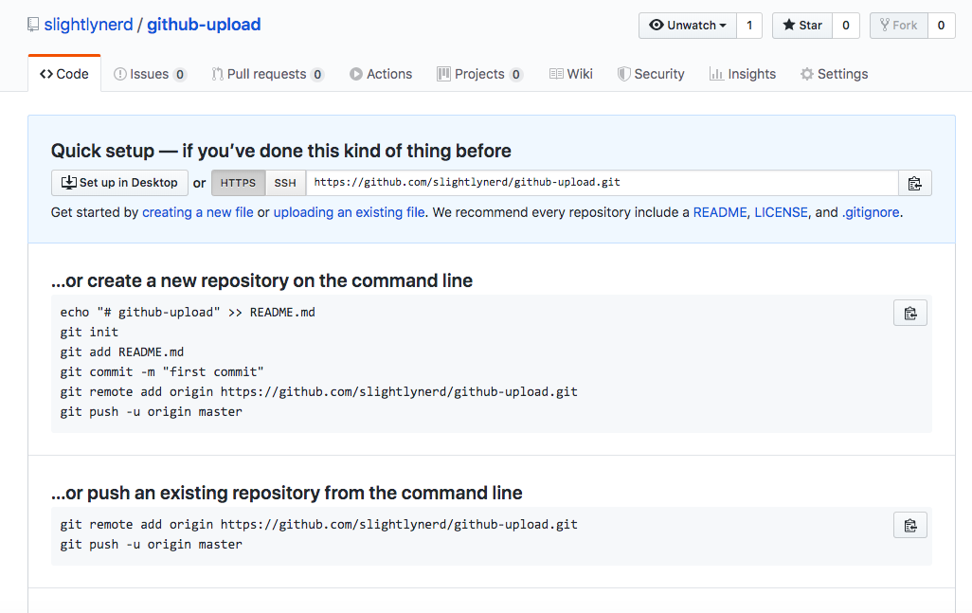This screenshot has width=972, height=613.
Task: Click the Star button for this repository
Action: (801, 26)
